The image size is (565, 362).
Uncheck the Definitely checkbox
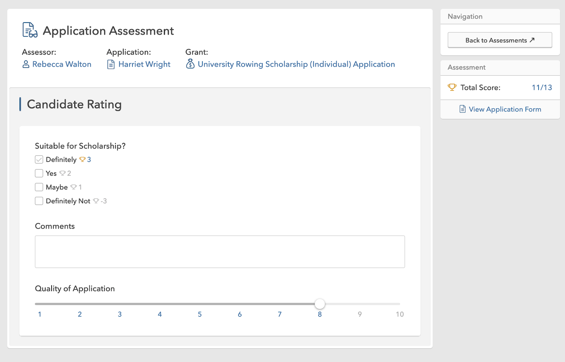[x=39, y=159]
